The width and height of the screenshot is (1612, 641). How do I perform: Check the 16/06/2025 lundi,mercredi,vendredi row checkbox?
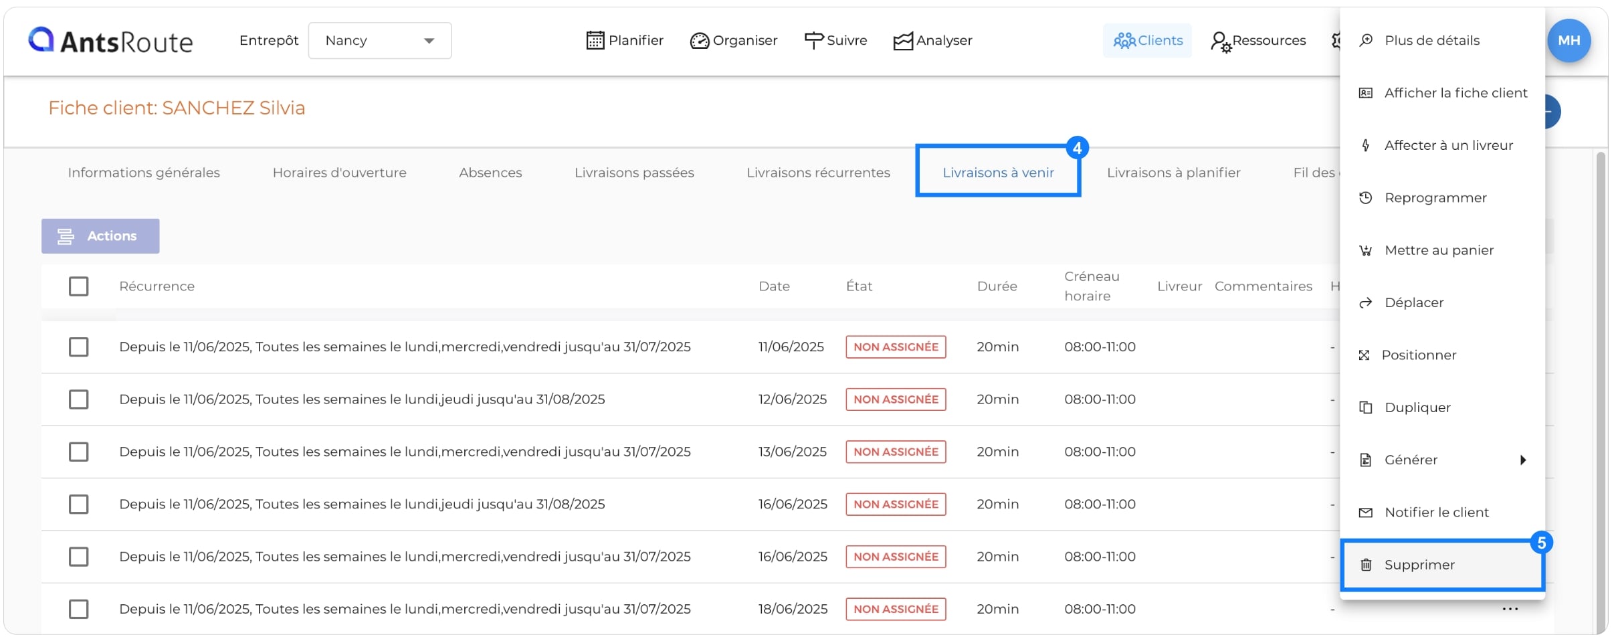click(x=78, y=557)
